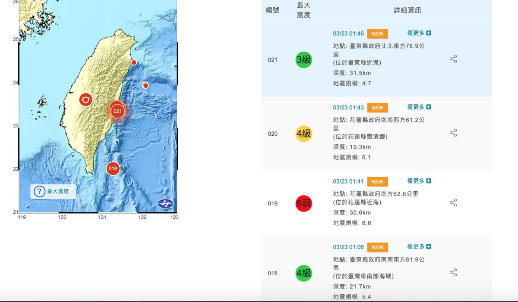This screenshot has width=518, height=302.
Task: Click the share icon for entry 018
Action: (453, 272)
